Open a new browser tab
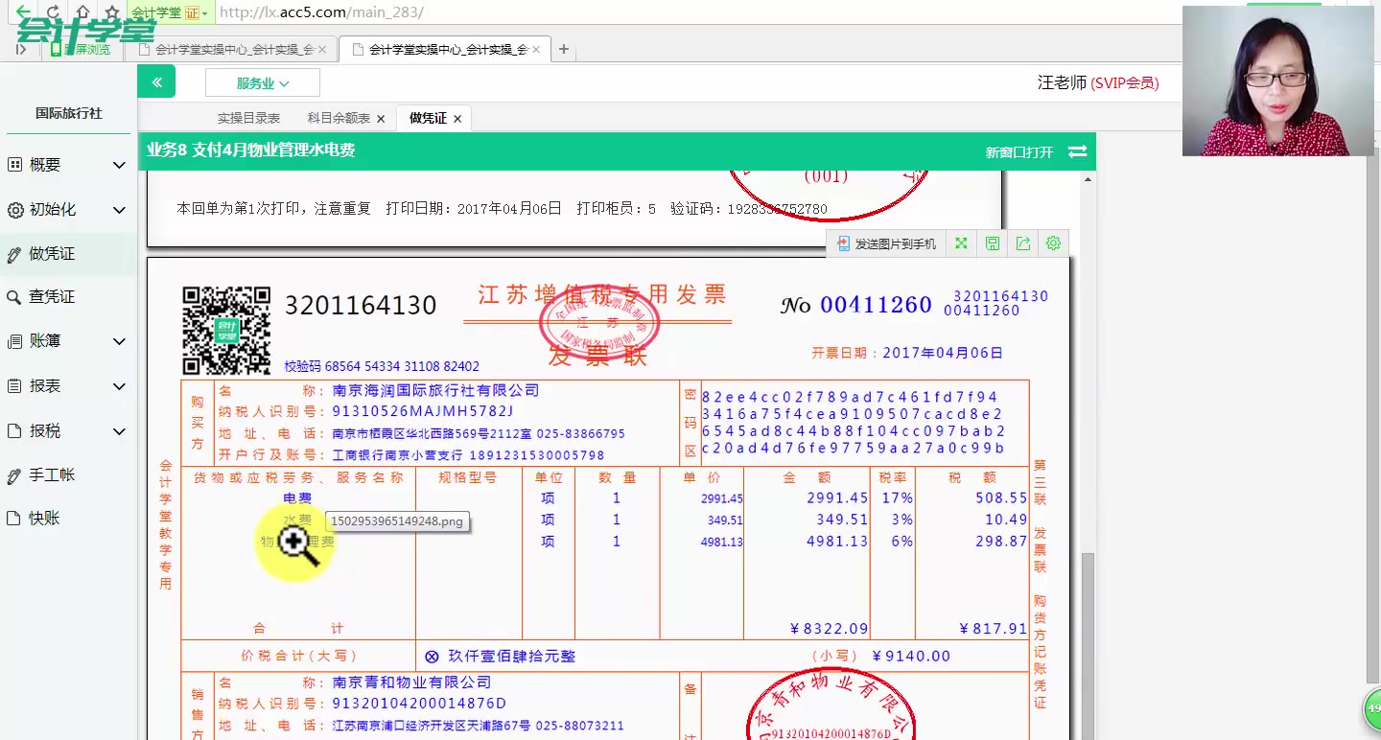 (x=564, y=49)
